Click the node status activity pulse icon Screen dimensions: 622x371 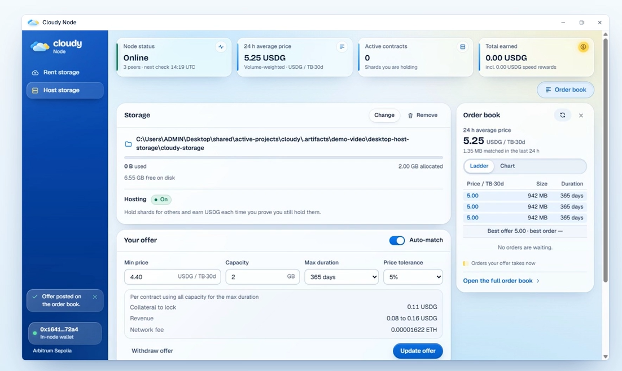click(221, 47)
